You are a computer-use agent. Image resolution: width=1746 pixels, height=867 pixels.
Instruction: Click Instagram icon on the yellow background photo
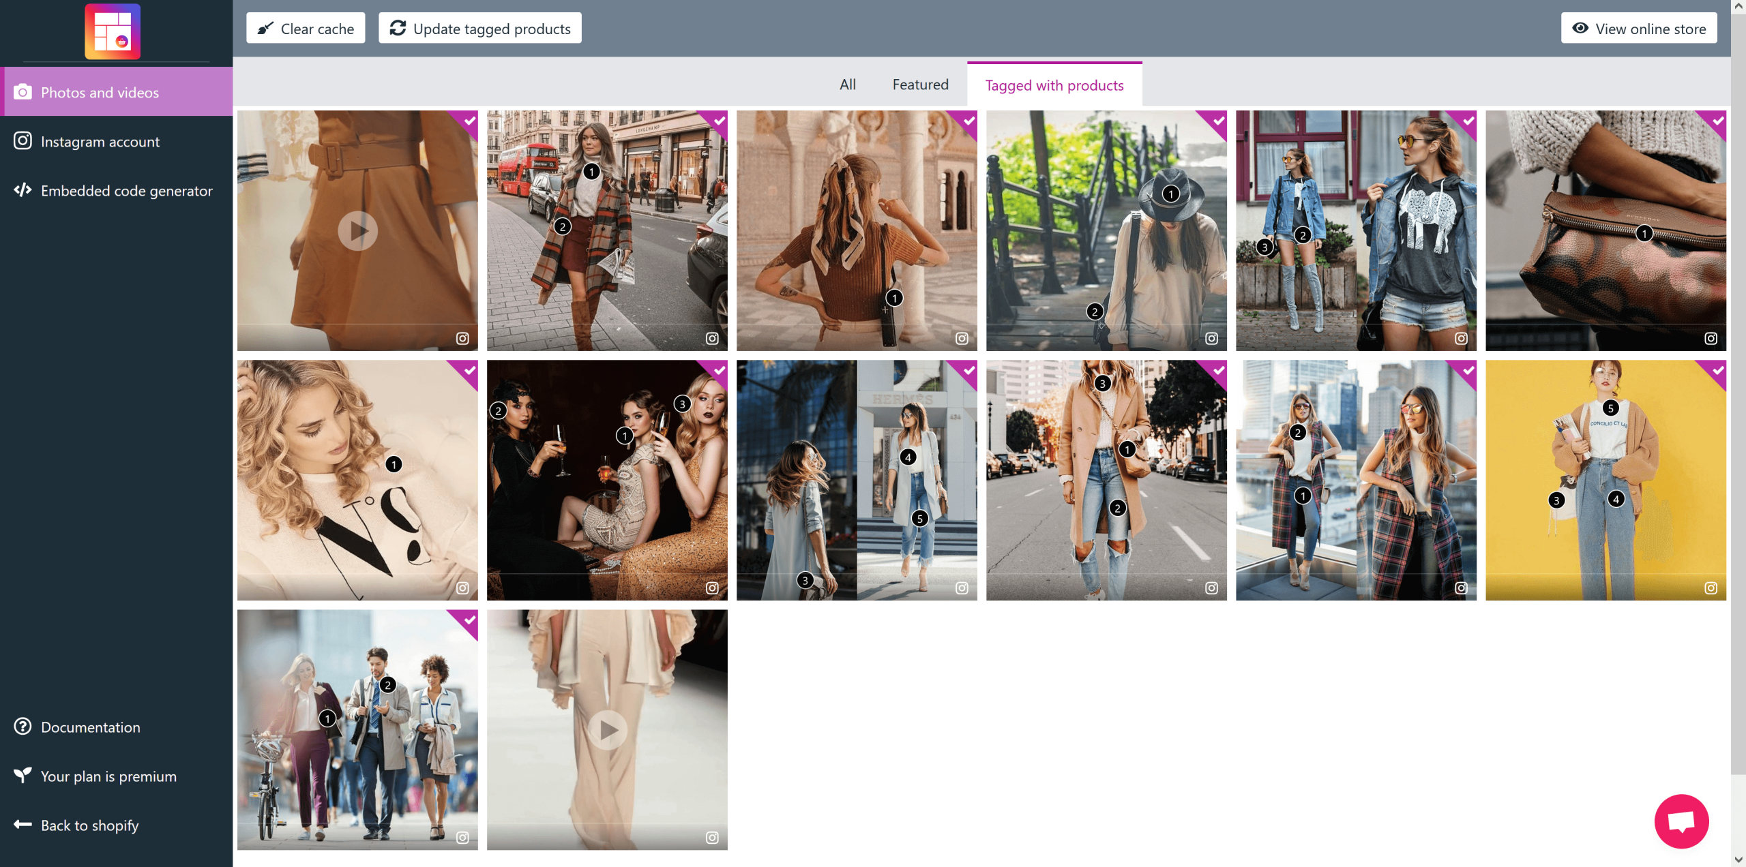1711,588
